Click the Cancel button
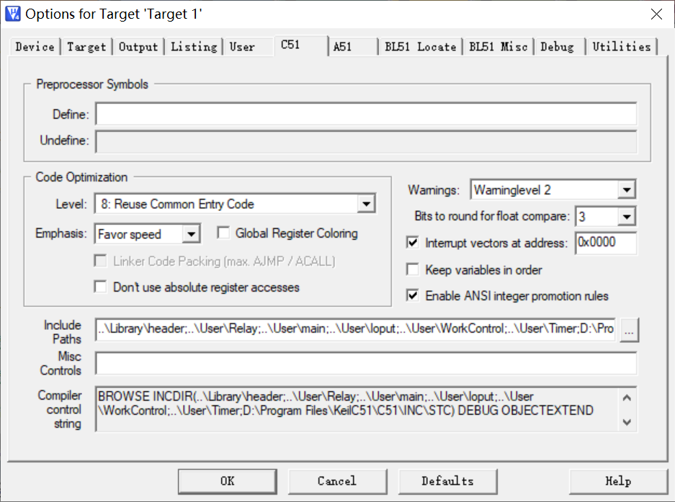Image resolution: width=675 pixels, height=502 pixels. click(337, 481)
